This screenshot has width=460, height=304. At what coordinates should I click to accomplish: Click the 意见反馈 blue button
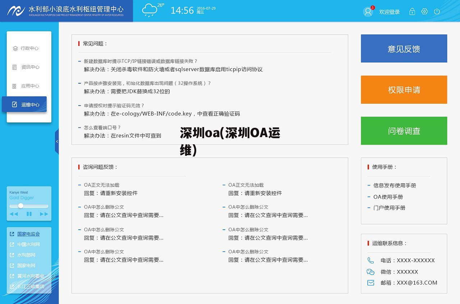404,48
